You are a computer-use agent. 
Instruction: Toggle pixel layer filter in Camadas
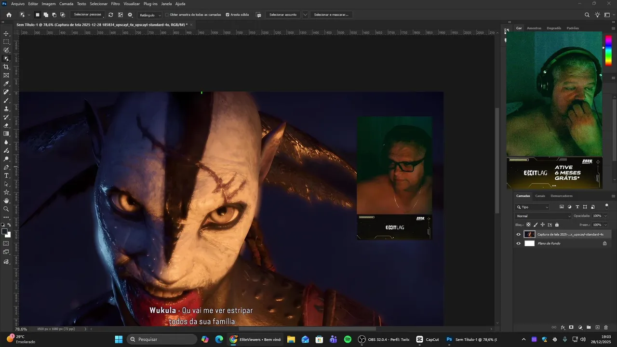tap(562, 207)
